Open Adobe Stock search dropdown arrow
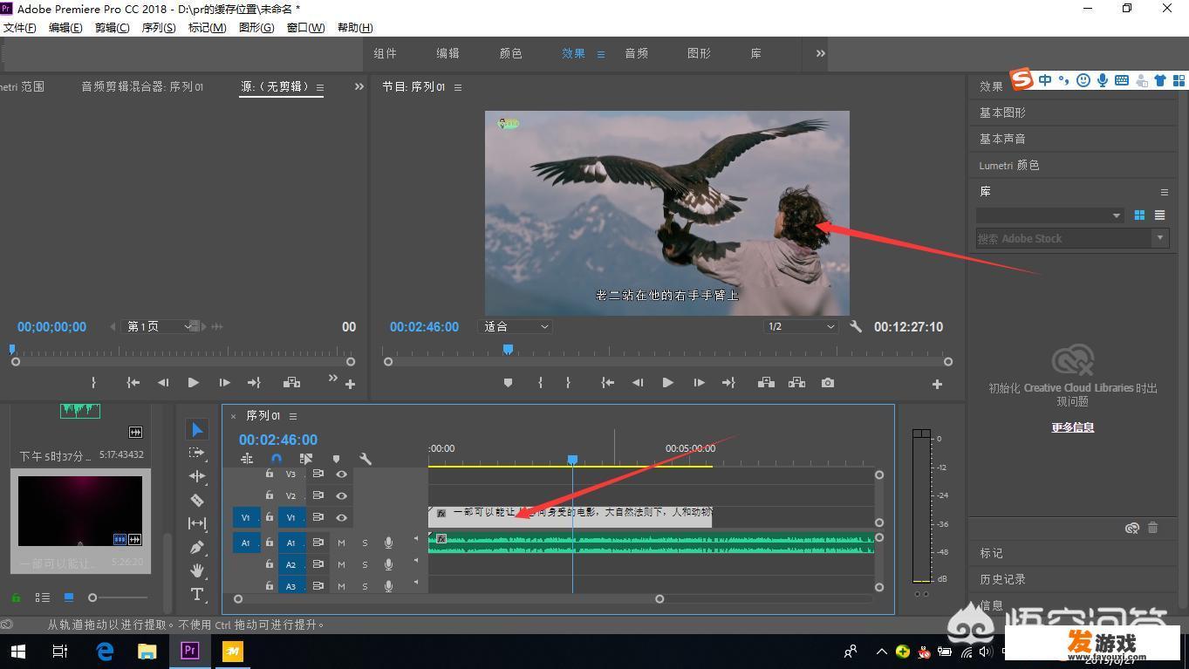 coord(1159,237)
